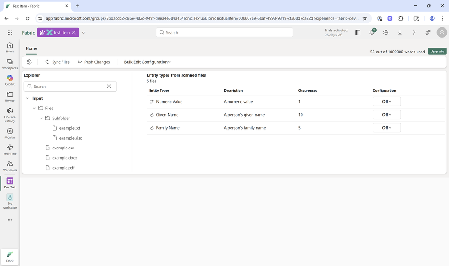Click the Occurences column header
The width and height of the screenshot is (449, 266).
pos(307,90)
